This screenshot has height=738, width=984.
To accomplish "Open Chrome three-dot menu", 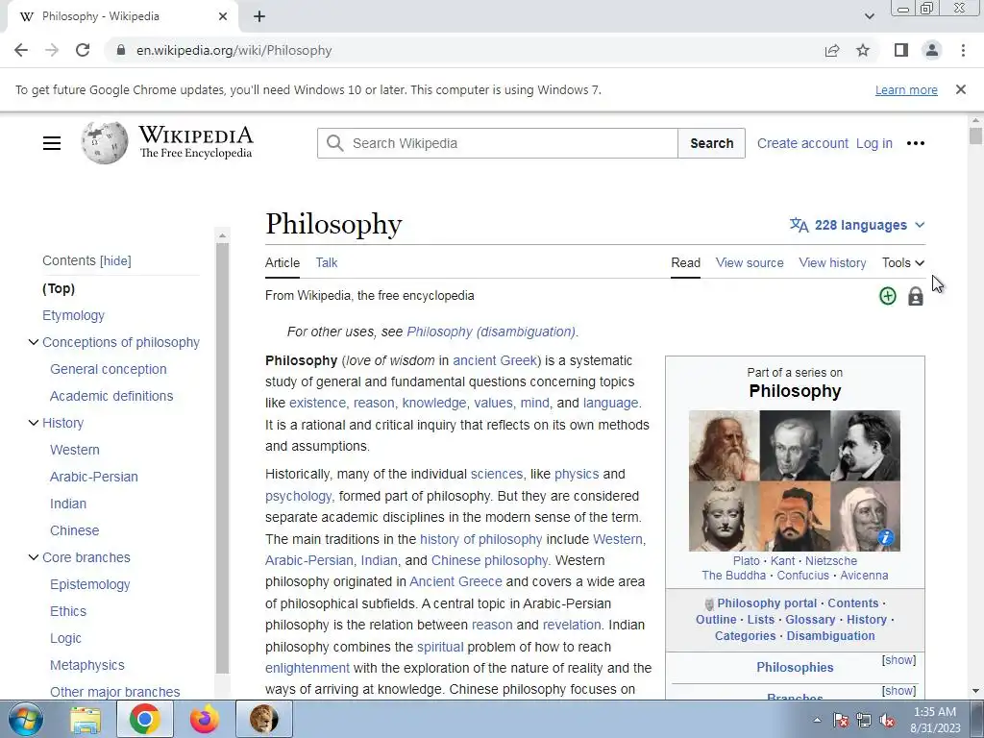I will [x=963, y=50].
